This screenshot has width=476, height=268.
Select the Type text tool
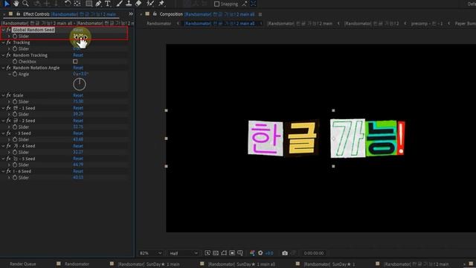click(107, 4)
